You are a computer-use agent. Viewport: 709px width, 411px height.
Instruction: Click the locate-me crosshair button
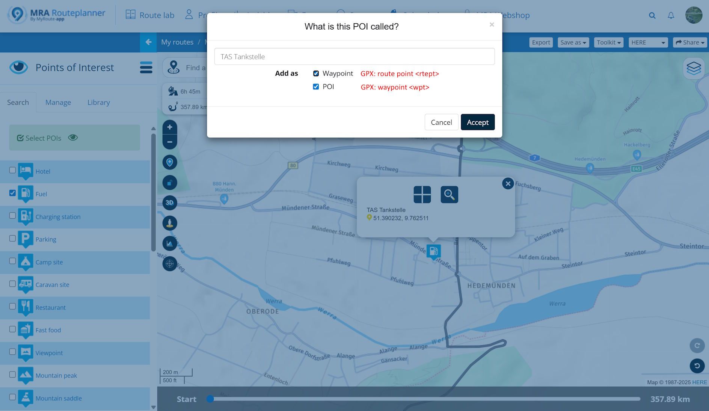170,264
